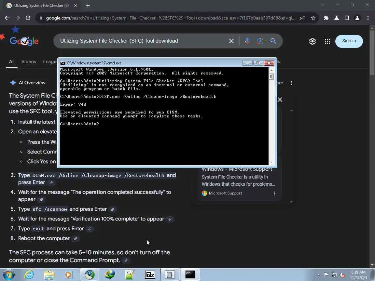The height and width of the screenshot is (281, 375).
Task: Open the link icon after sfc /scannow step
Action: [112, 209]
